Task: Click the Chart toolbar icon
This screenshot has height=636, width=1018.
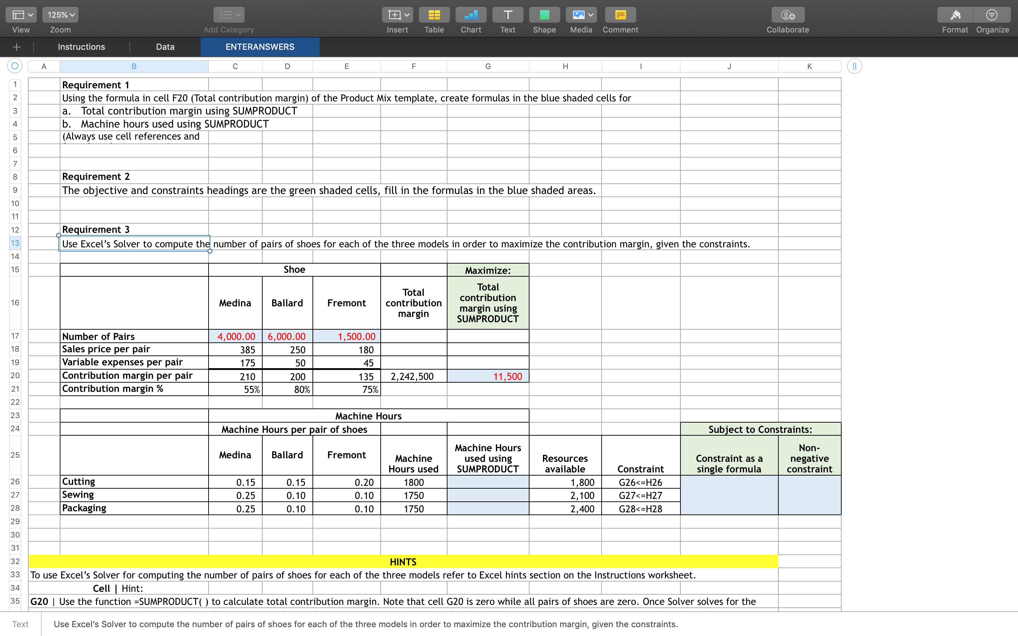Action: point(470,15)
